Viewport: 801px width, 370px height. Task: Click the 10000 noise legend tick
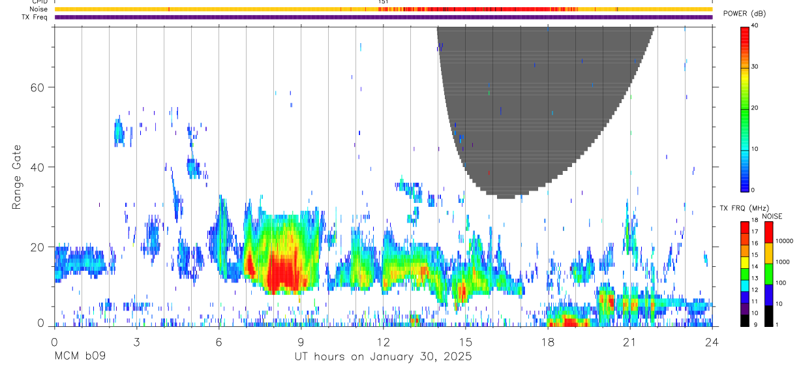pos(783,241)
